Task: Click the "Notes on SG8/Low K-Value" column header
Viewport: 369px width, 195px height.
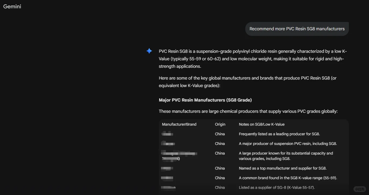Action: 262,124
